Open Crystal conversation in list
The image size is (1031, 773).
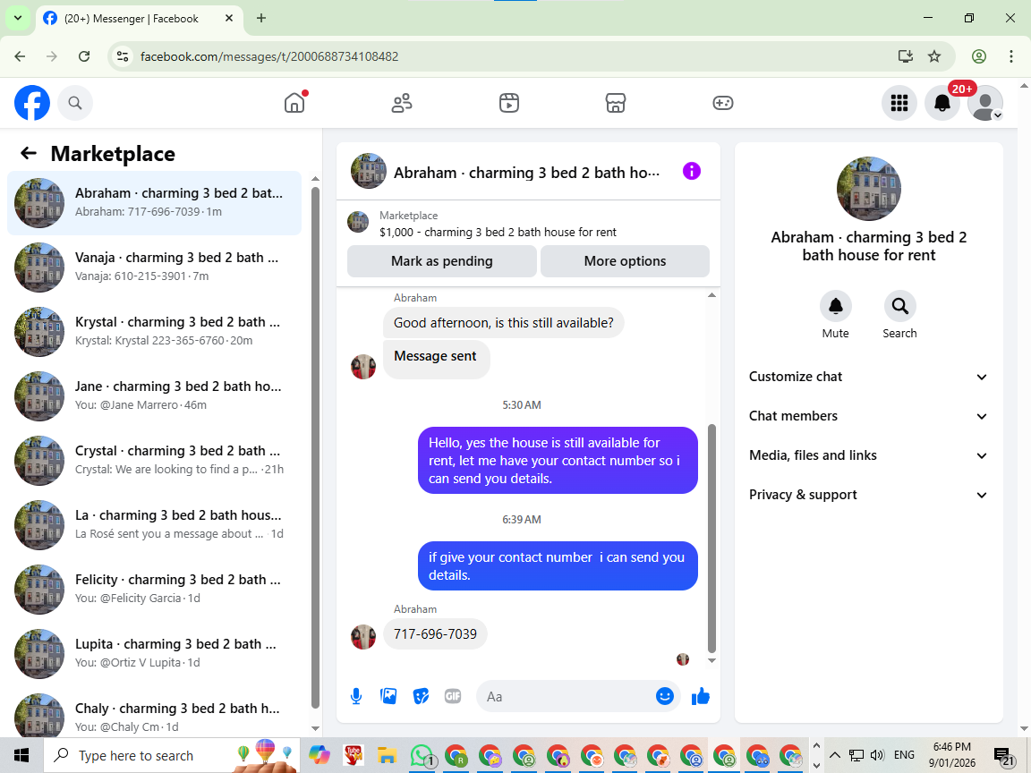[x=155, y=460]
